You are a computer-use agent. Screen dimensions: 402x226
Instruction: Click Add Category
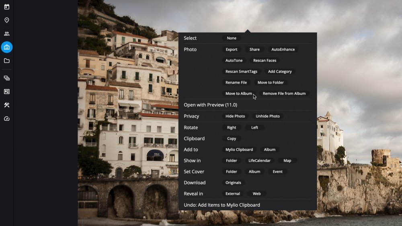click(x=280, y=71)
